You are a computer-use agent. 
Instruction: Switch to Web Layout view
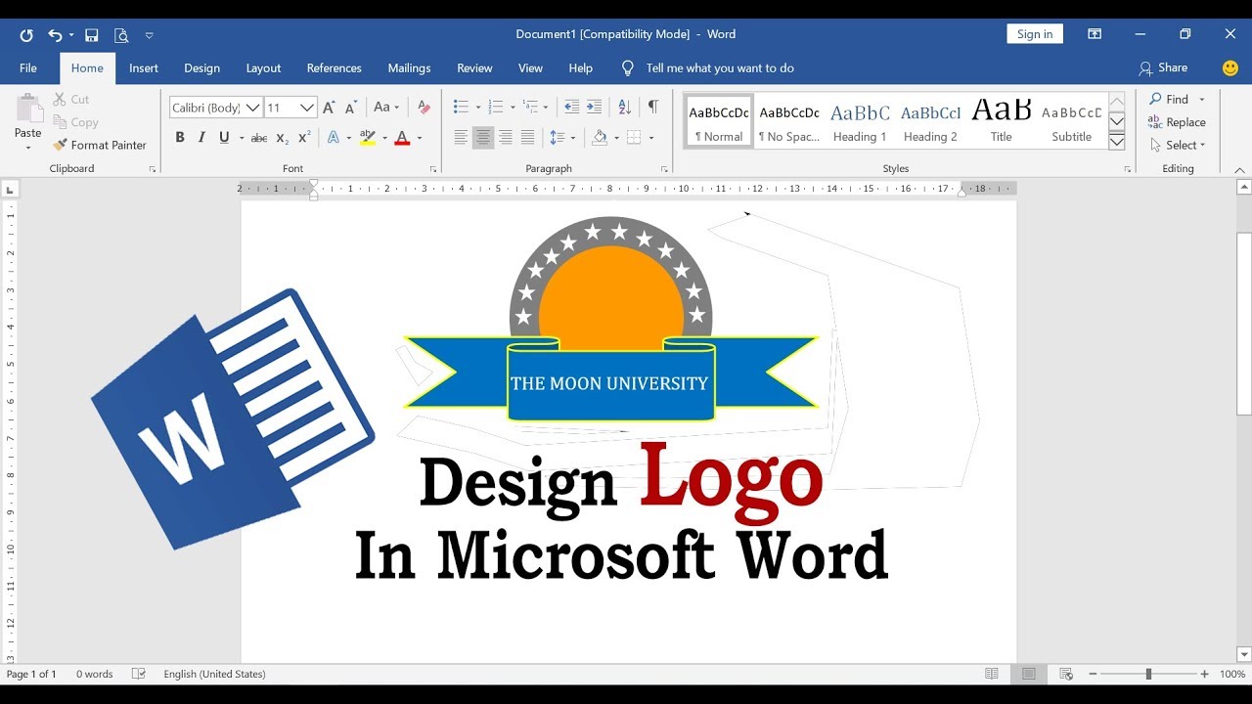tap(1066, 674)
